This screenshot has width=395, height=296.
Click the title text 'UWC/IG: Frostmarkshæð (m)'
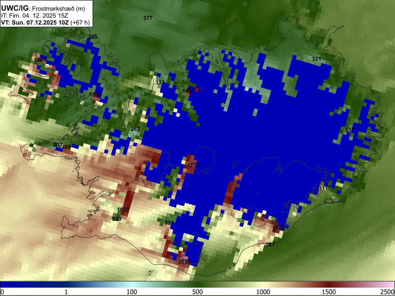pos(43,8)
